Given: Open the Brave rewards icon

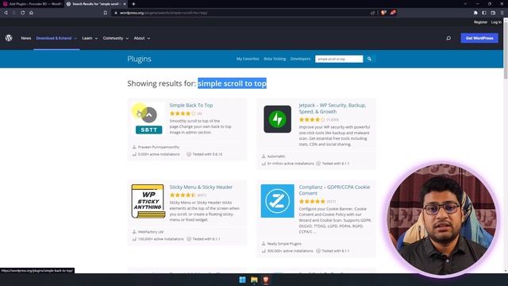Looking at the screenshot, I should pos(393,13).
